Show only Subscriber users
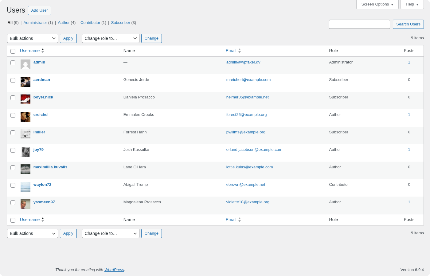Image resolution: width=430 pixels, height=276 pixels. 120,22
